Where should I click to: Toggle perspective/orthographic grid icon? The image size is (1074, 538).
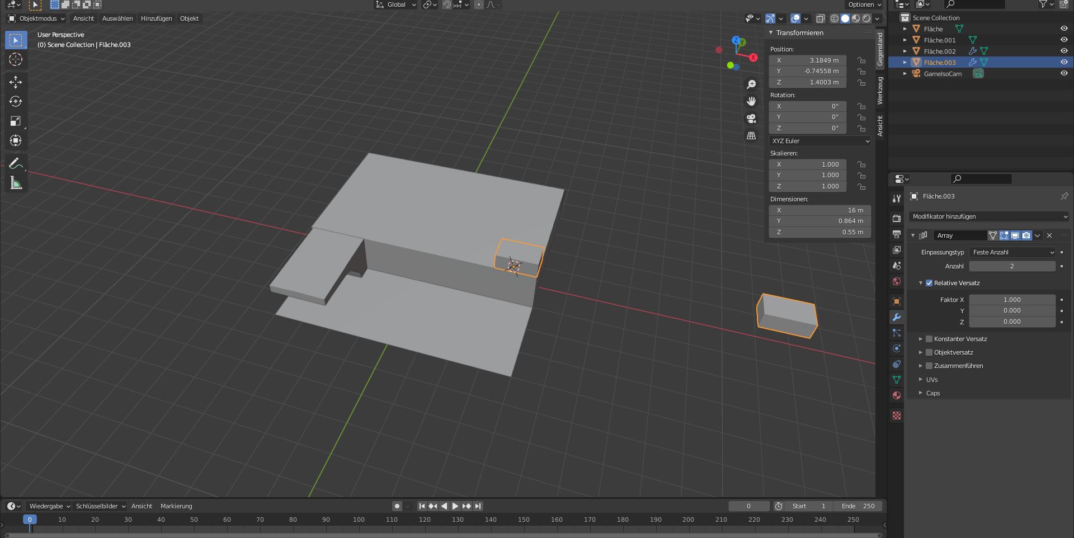(x=751, y=136)
